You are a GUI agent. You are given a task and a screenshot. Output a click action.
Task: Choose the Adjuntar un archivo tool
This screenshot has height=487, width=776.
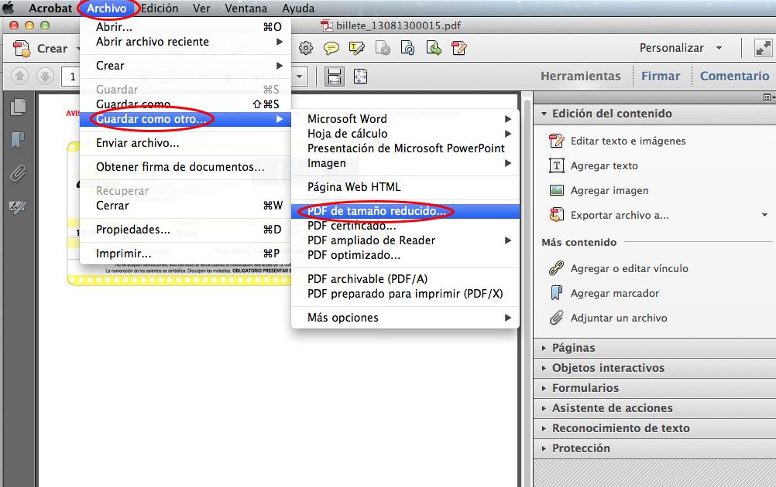[x=618, y=318]
